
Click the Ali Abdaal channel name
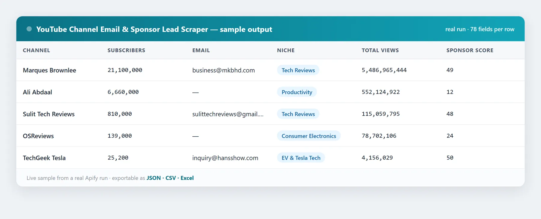click(x=38, y=92)
